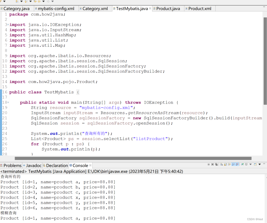Click import com.how2java.pojo.Product line
Screen dimensions: 267x223
[53, 82]
